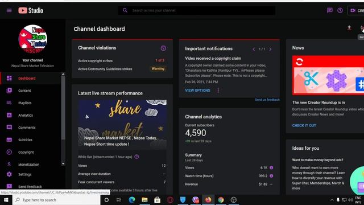Click the Revenue $1.82 value
364x205 pixels.
(x=263, y=184)
